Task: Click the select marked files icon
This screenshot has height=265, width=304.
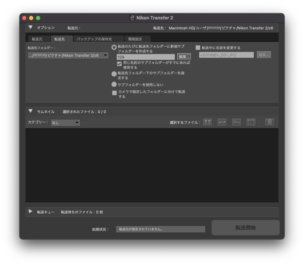Action: point(222,122)
